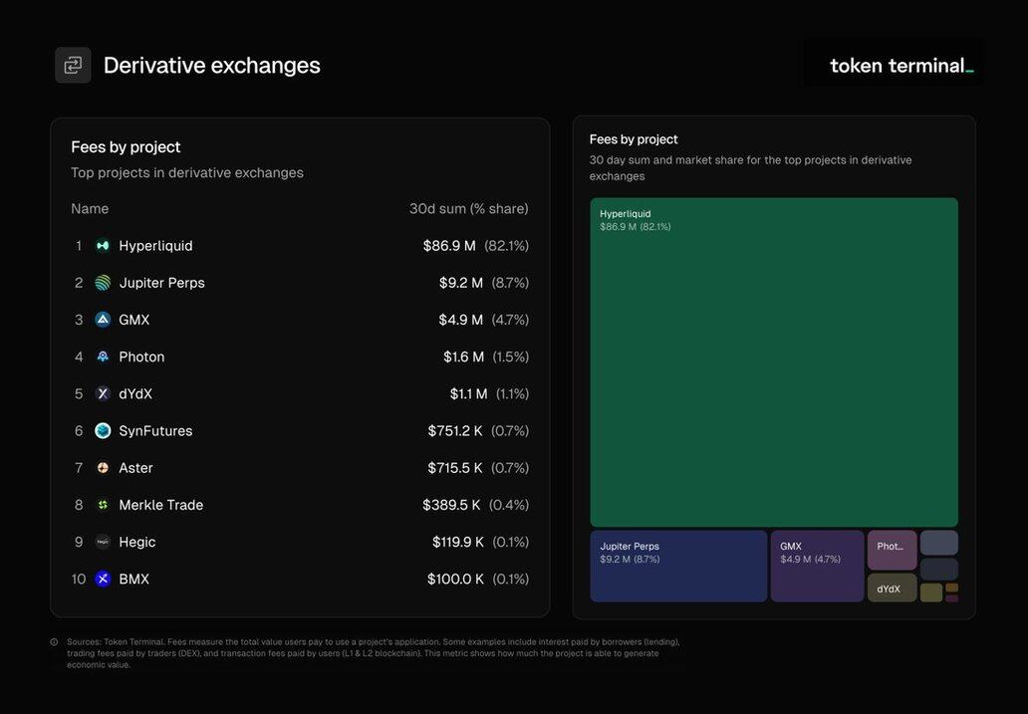Click the BMX logo icon
The height and width of the screenshot is (714, 1028).
103,579
